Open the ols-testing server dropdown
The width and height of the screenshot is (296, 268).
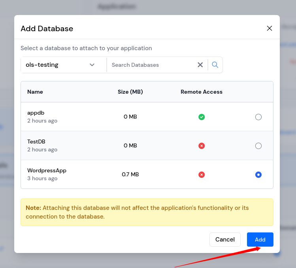(x=59, y=65)
